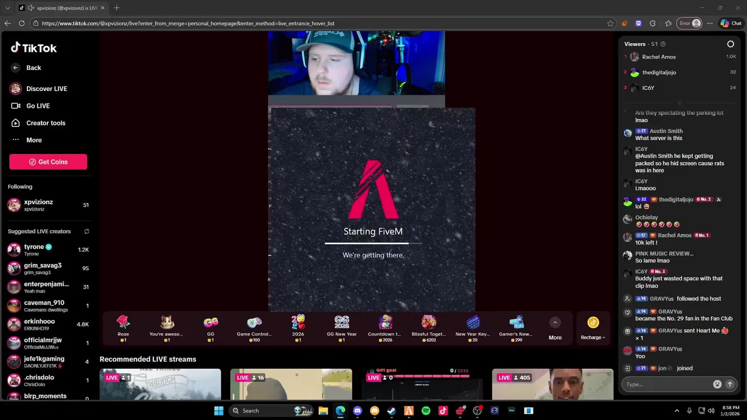Screen dimensions: 747x420
Task: Open Rachel Amos top viewer profile
Action: (680, 57)
